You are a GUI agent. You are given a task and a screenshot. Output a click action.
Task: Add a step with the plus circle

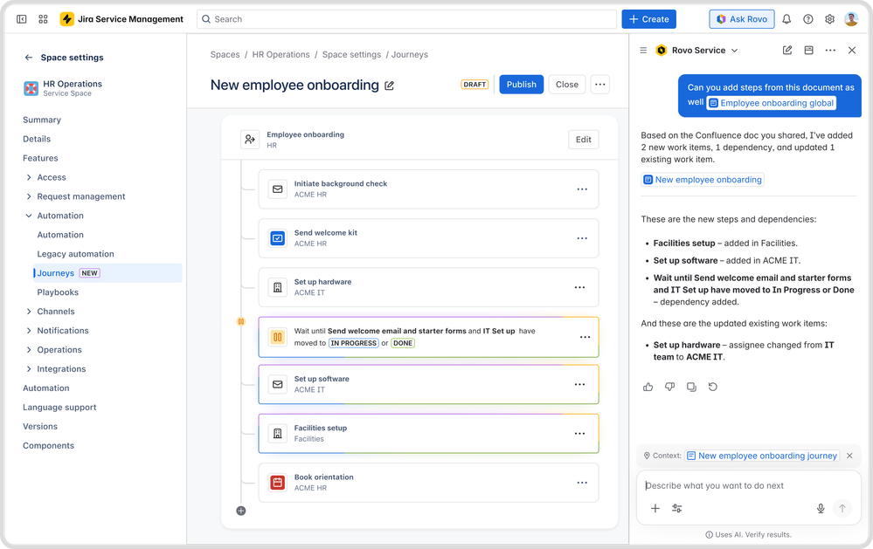coord(241,511)
